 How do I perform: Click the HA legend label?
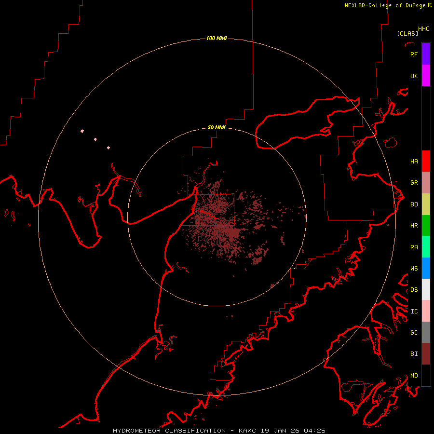tap(414, 161)
